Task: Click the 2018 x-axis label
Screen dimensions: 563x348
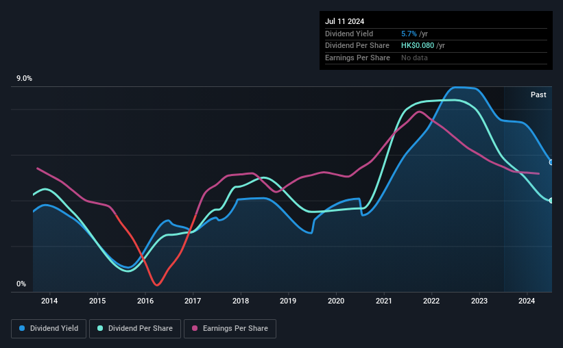Action: 241,301
